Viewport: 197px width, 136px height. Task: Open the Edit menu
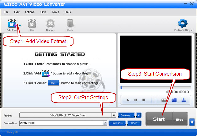click(x=17, y=12)
